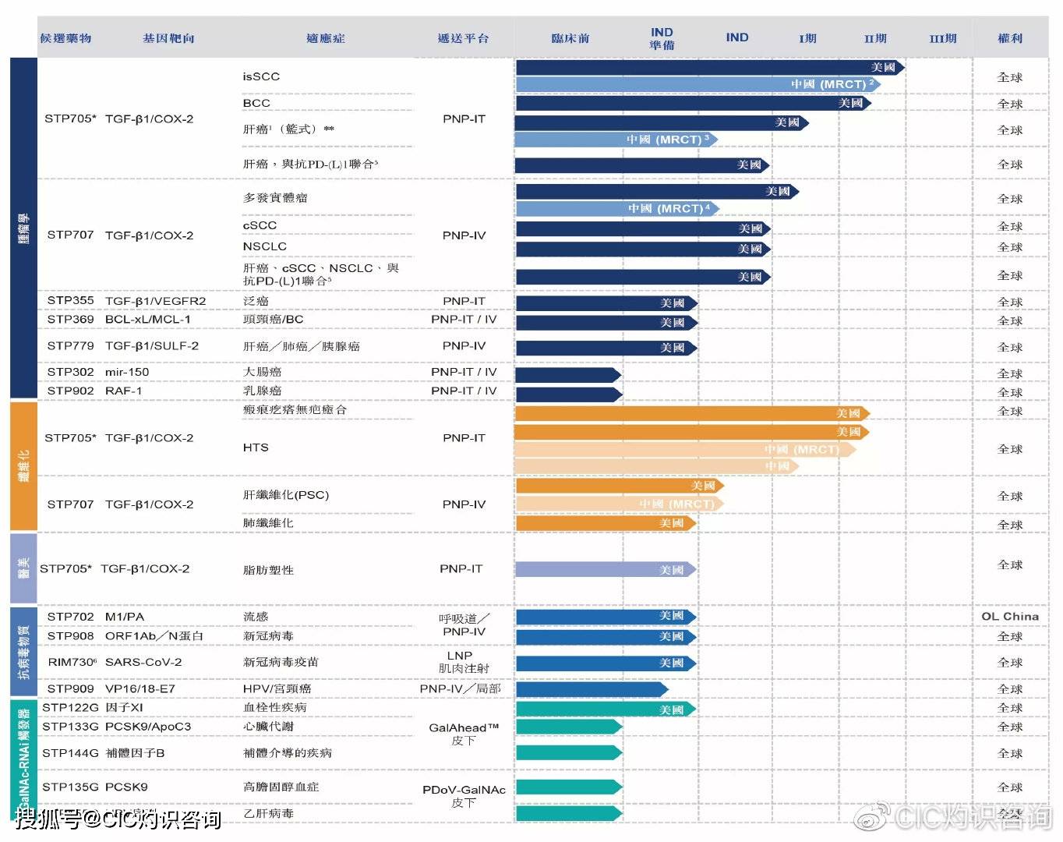
Task: Click the 肝癌 (籃式) indication
Action: pos(288,129)
